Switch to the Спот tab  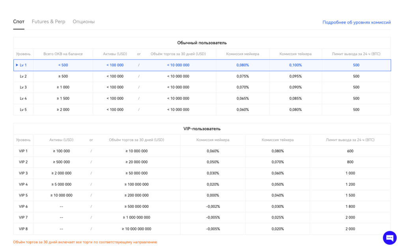coord(19,22)
